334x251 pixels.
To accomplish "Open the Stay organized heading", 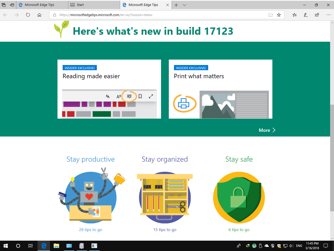I will [165, 159].
